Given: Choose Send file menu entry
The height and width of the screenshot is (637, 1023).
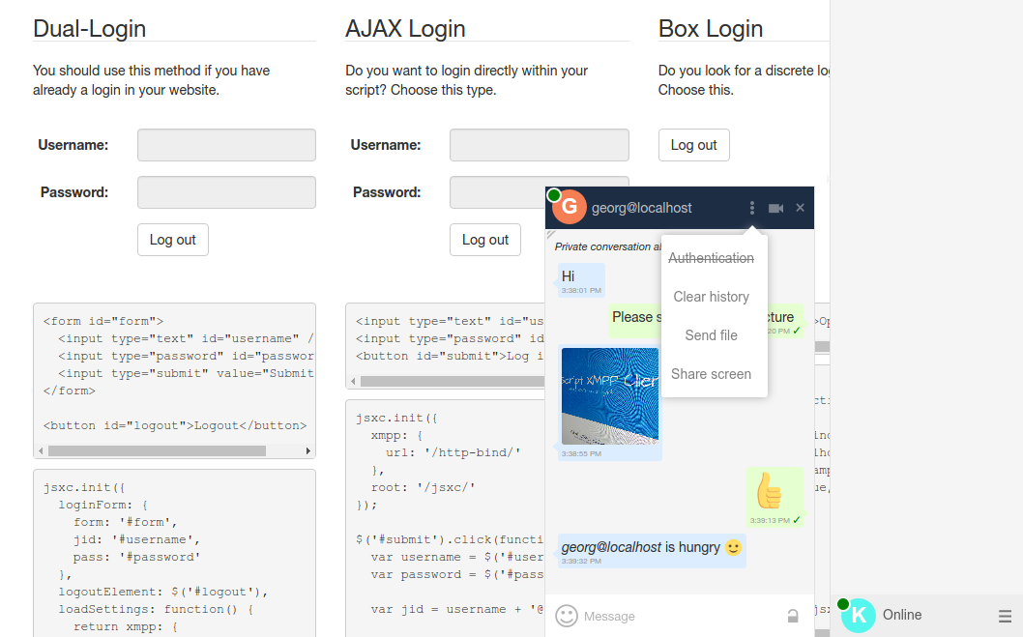Looking at the screenshot, I should point(711,335).
